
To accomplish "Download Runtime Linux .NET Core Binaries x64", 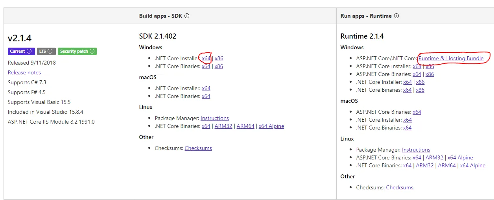I will [407, 165].
